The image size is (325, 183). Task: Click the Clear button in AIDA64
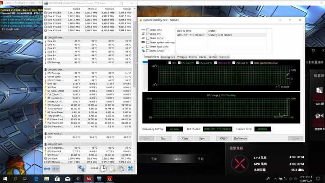[x=185, y=138]
